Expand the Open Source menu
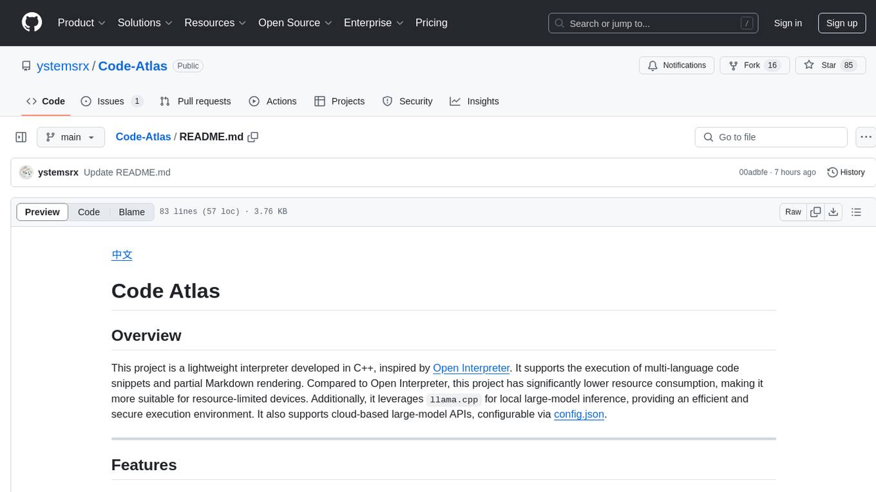The width and height of the screenshot is (876, 492). [295, 23]
